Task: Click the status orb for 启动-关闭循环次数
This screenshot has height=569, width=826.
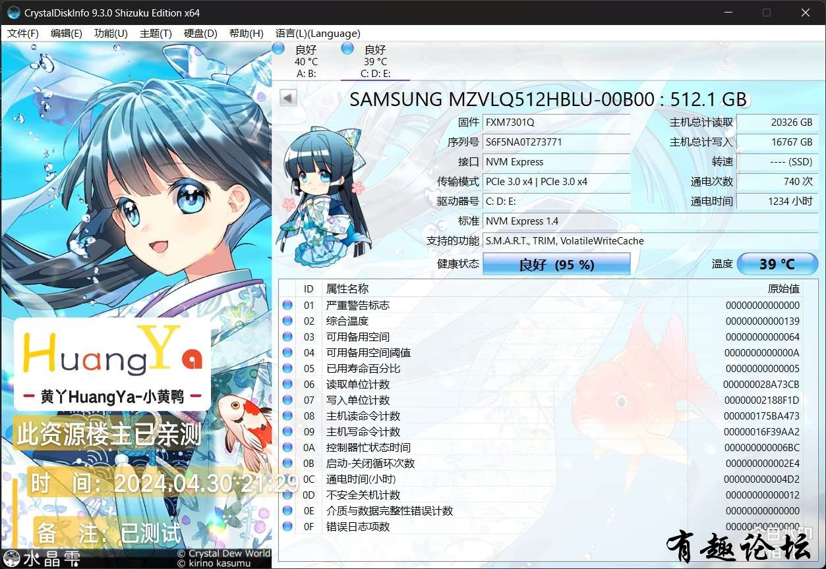Action: [x=287, y=463]
